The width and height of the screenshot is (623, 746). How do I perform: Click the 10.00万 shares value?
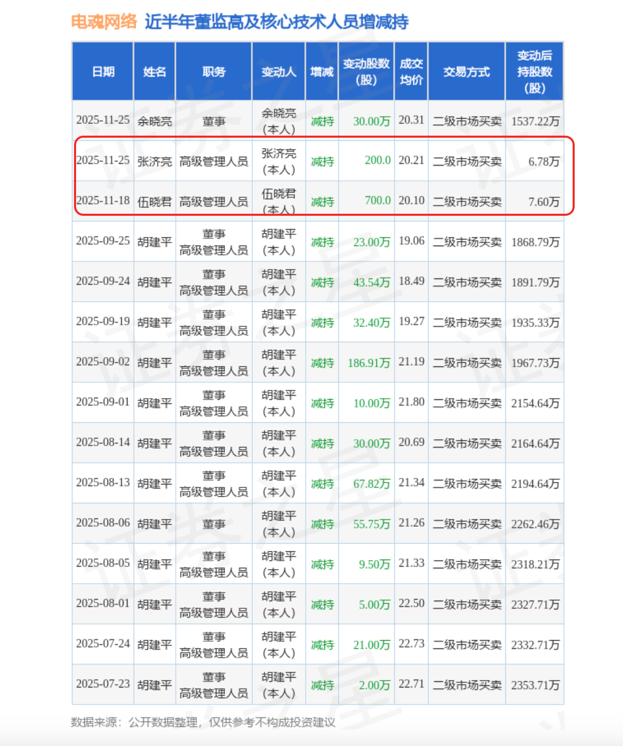(372, 403)
